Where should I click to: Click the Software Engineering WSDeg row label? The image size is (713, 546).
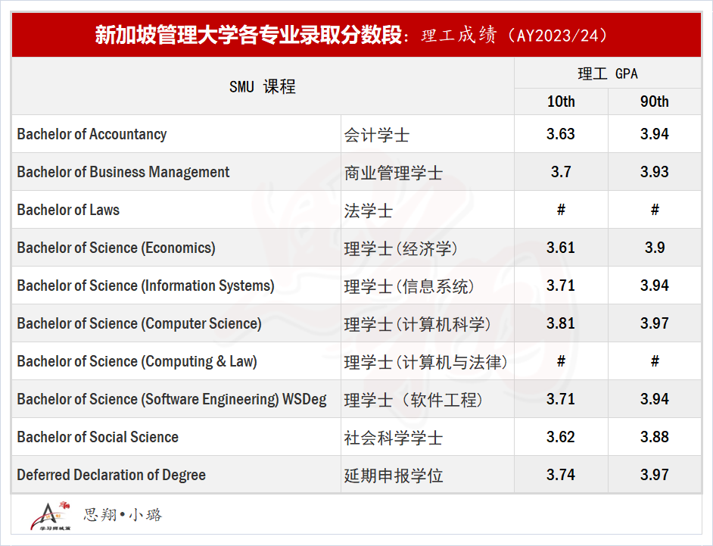[x=172, y=399]
